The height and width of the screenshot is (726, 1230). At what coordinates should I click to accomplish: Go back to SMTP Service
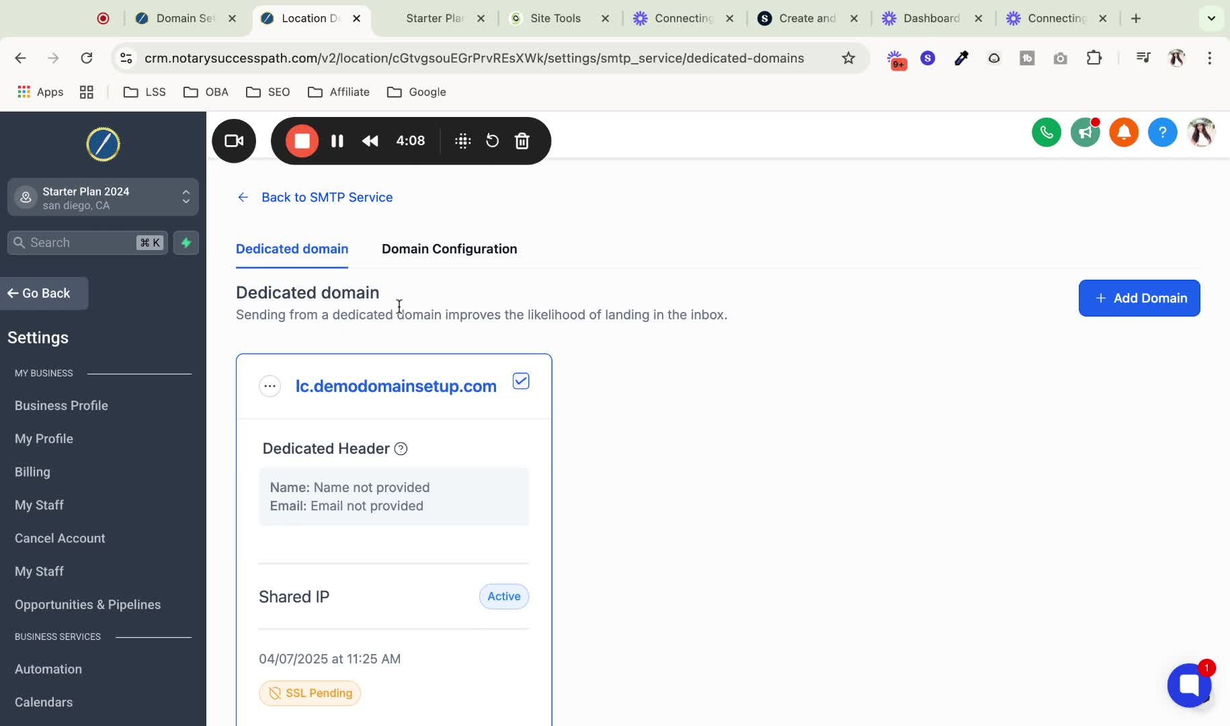(315, 197)
